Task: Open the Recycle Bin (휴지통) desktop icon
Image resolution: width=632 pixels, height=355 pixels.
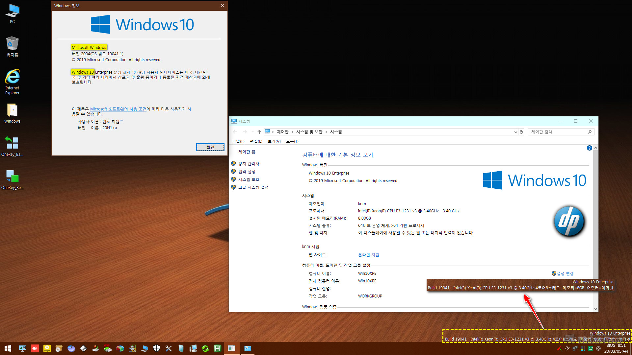Action: (x=12, y=47)
